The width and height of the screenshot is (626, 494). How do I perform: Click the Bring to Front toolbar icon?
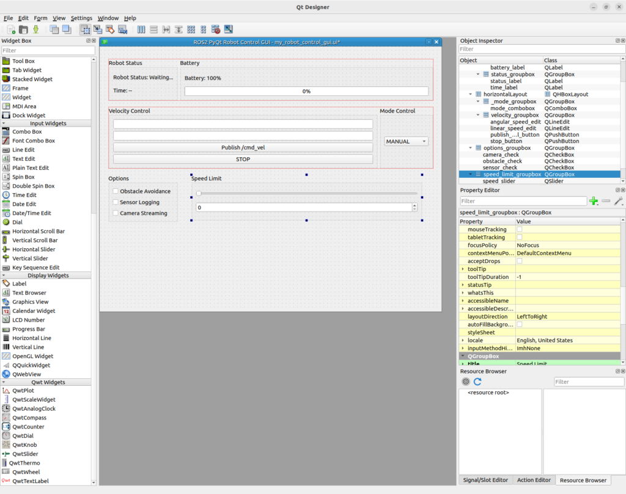67,29
